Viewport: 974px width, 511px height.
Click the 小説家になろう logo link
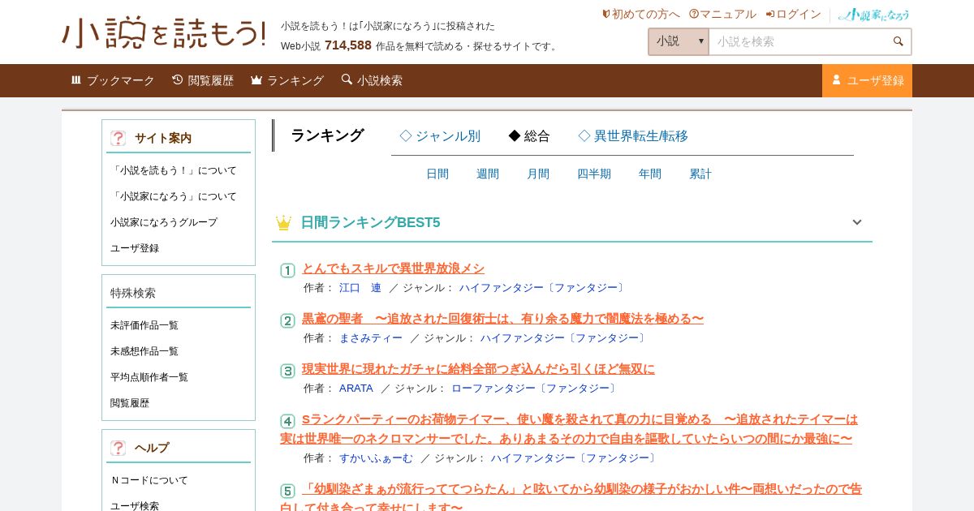coord(874,15)
